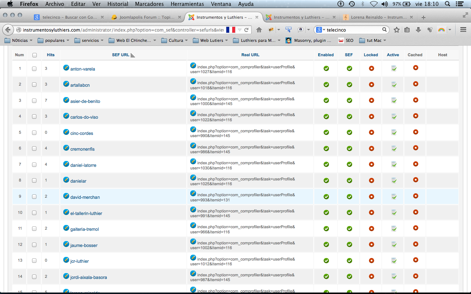Click the bookmarks list icon in toolbar

[407, 30]
